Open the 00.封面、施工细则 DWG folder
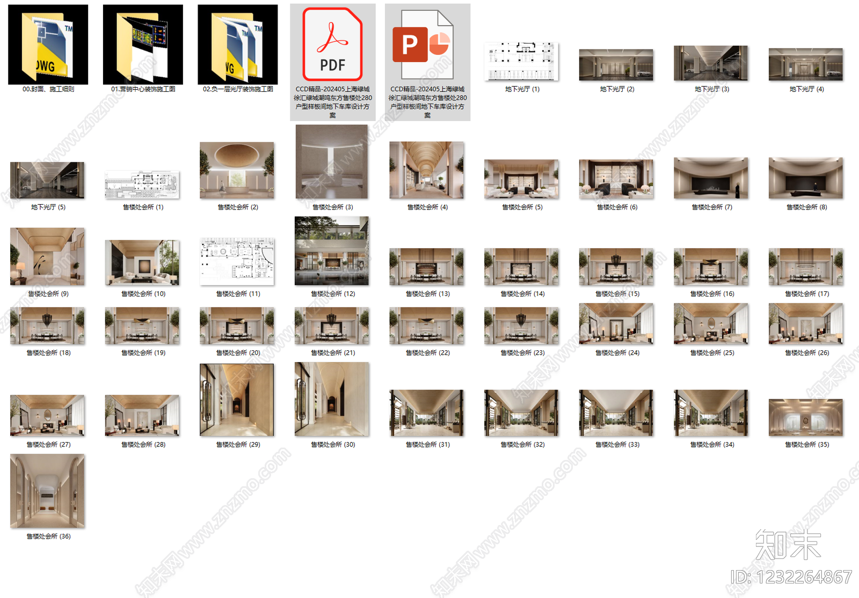859x598 pixels. [48, 45]
